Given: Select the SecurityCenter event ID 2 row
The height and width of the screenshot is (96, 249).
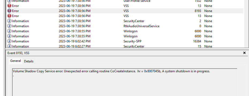Looking at the screenshot, I should [125, 21].
